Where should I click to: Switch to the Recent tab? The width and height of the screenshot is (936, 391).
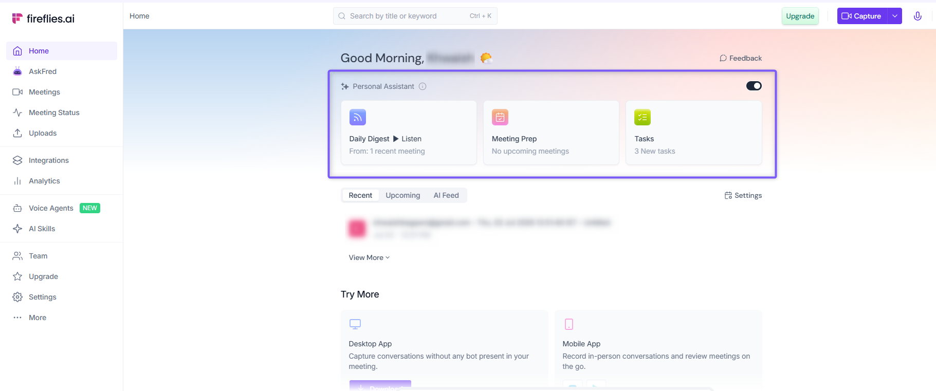360,195
